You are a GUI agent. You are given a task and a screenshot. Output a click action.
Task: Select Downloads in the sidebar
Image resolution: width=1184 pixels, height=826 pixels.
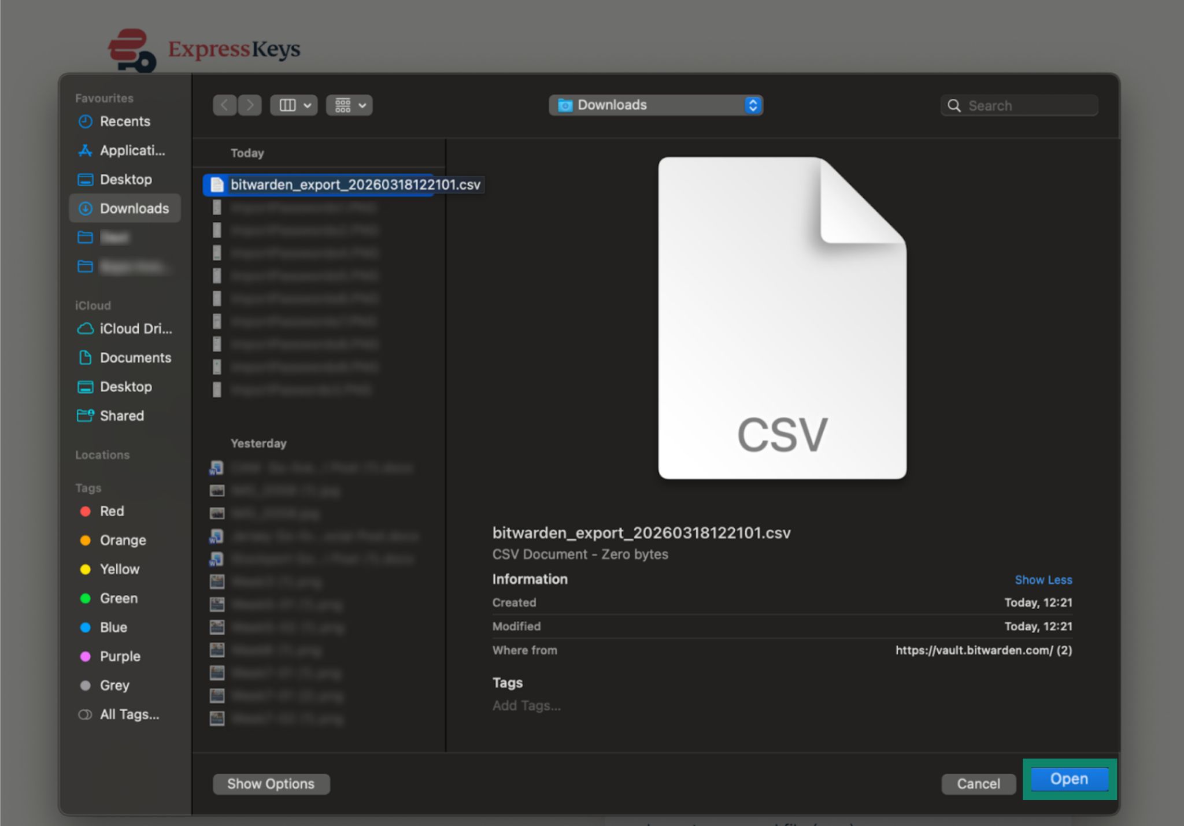[134, 208]
